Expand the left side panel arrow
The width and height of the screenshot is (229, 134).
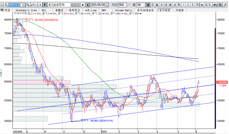(1, 73)
